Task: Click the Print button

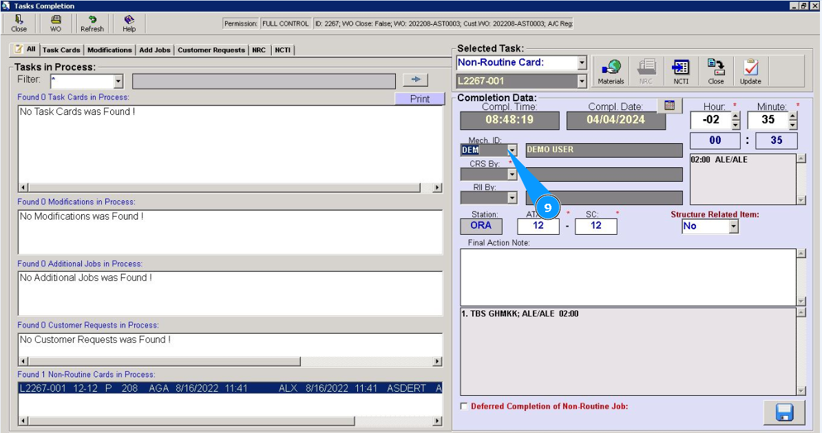Action: click(x=420, y=98)
